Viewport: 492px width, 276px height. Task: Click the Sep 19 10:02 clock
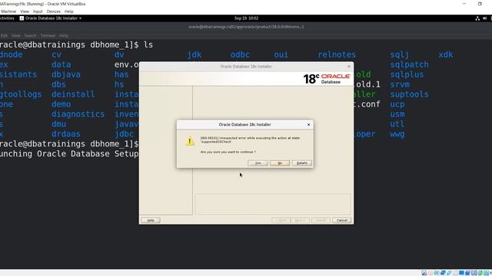click(x=246, y=18)
